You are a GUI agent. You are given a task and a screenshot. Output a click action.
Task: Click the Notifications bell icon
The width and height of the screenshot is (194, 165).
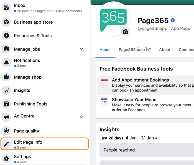pyautogui.click(x=6, y=62)
